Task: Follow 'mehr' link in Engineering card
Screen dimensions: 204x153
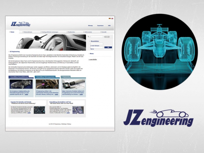Action: [x=81, y=94]
